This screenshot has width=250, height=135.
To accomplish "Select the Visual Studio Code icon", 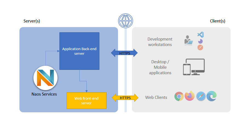I will pyautogui.click(x=200, y=35).
